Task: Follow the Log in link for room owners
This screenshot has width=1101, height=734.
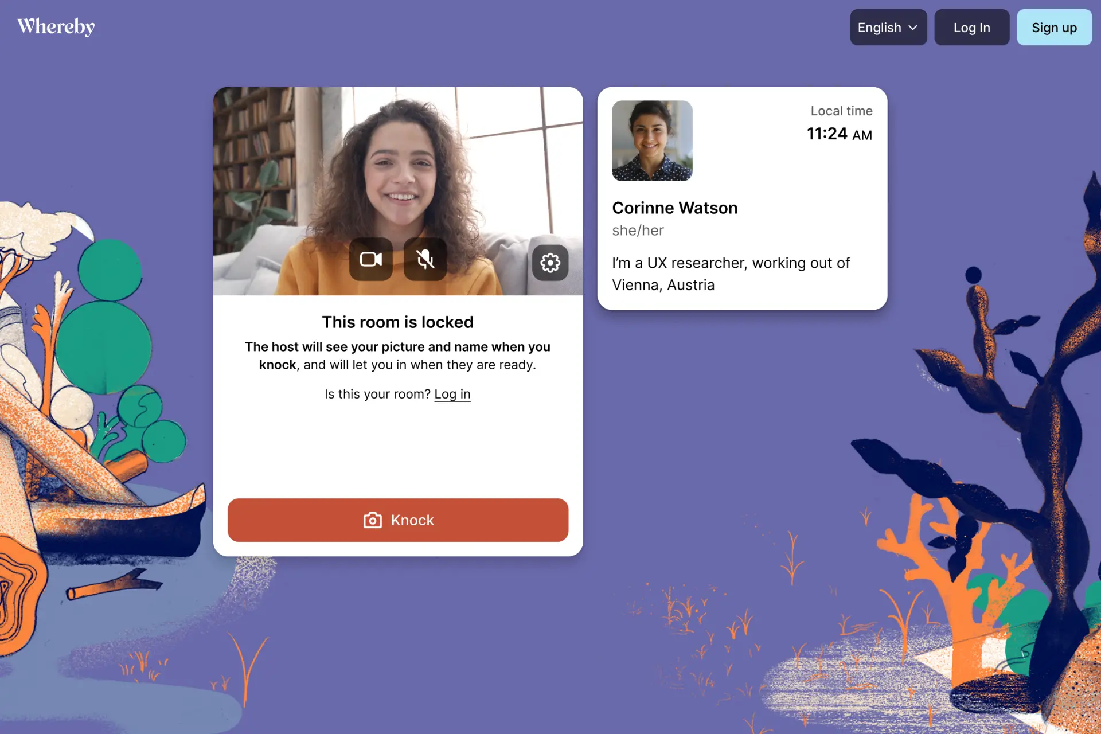Action: click(452, 394)
